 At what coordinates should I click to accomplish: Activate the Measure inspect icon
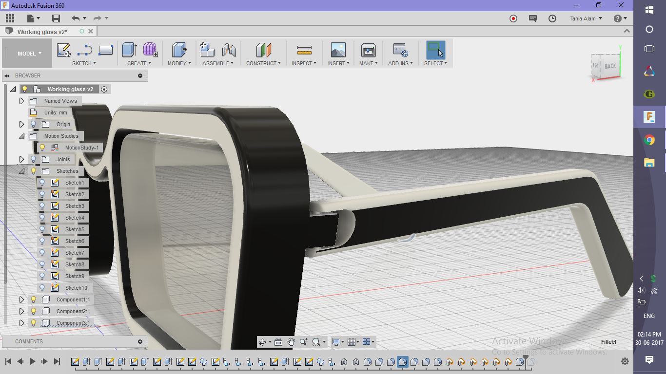(x=304, y=50)
